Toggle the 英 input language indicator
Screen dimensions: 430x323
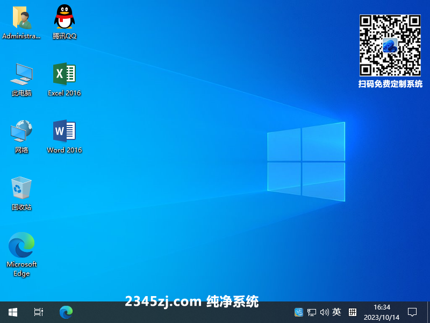click(x=337, y=312)
